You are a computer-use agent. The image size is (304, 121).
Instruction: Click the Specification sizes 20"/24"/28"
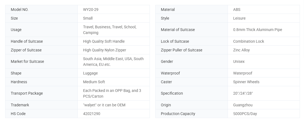pyautogui.click(x=243, y=93)
